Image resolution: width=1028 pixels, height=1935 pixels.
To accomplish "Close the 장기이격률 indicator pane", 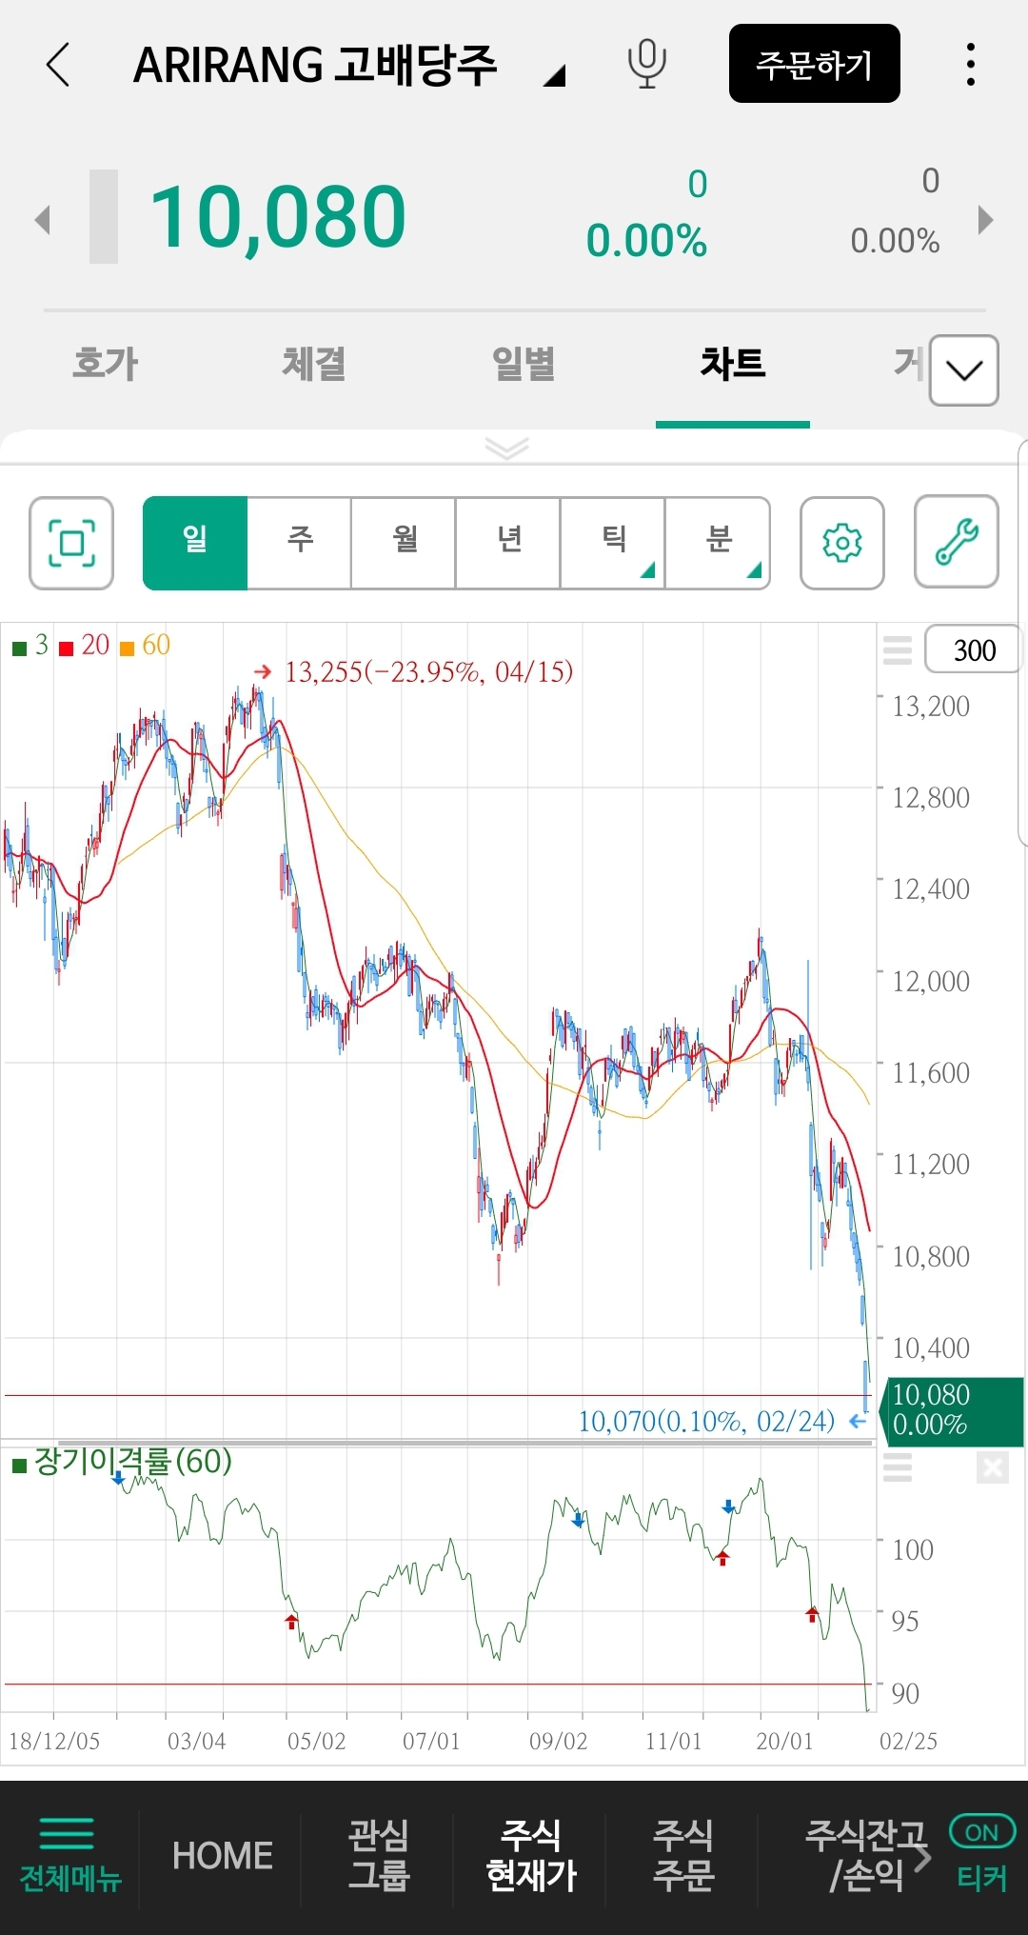I will coord(992,1467).
